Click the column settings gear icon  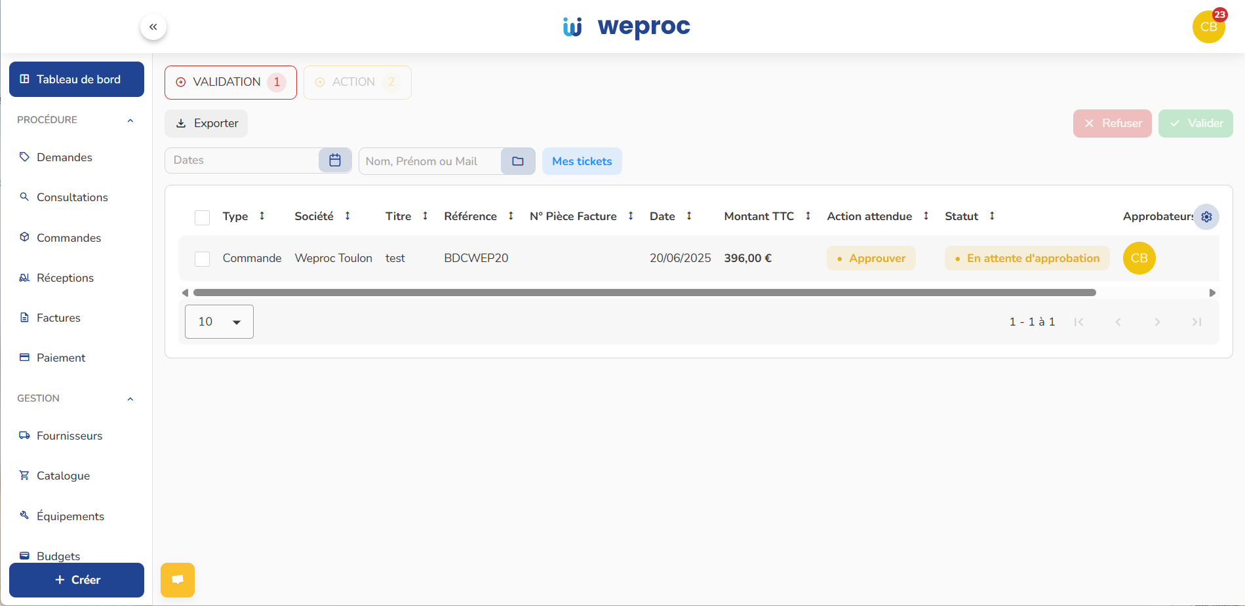point(1206,217)
